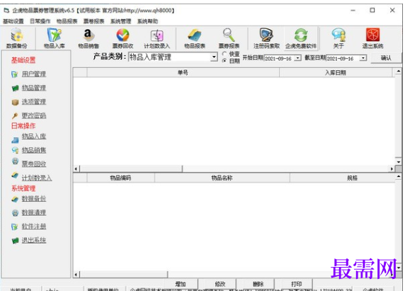Open 票券回收 from the toolbar

(x=123, y=38)
